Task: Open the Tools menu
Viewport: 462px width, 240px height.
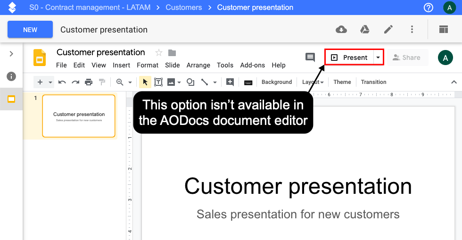Action: click(225, 65)
